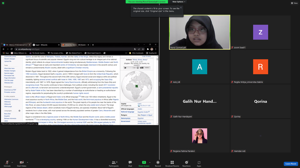The height and width of the screenshot is (168, 300).
Task: Click the green Share Screen button
Action: coord(144,163)
